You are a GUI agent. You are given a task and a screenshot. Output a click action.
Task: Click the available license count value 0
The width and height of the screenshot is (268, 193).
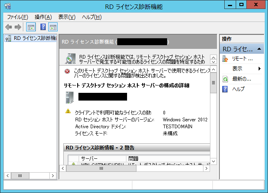(164, 113)
